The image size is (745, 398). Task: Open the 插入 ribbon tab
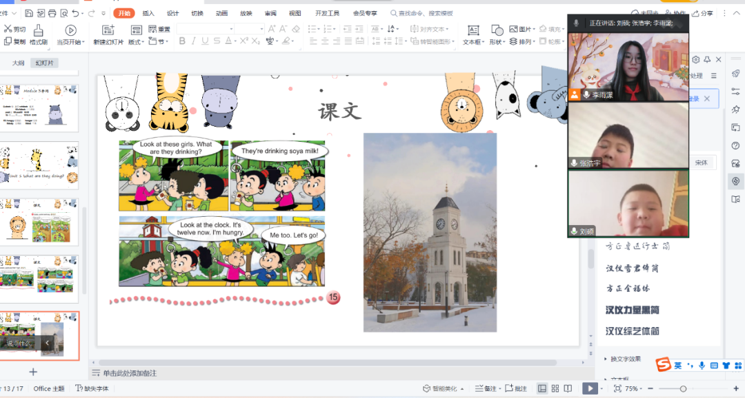point(148,13)
